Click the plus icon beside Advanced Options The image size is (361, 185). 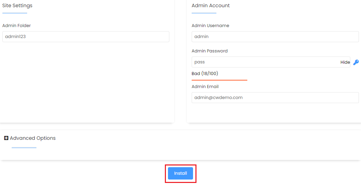point(6,138)
